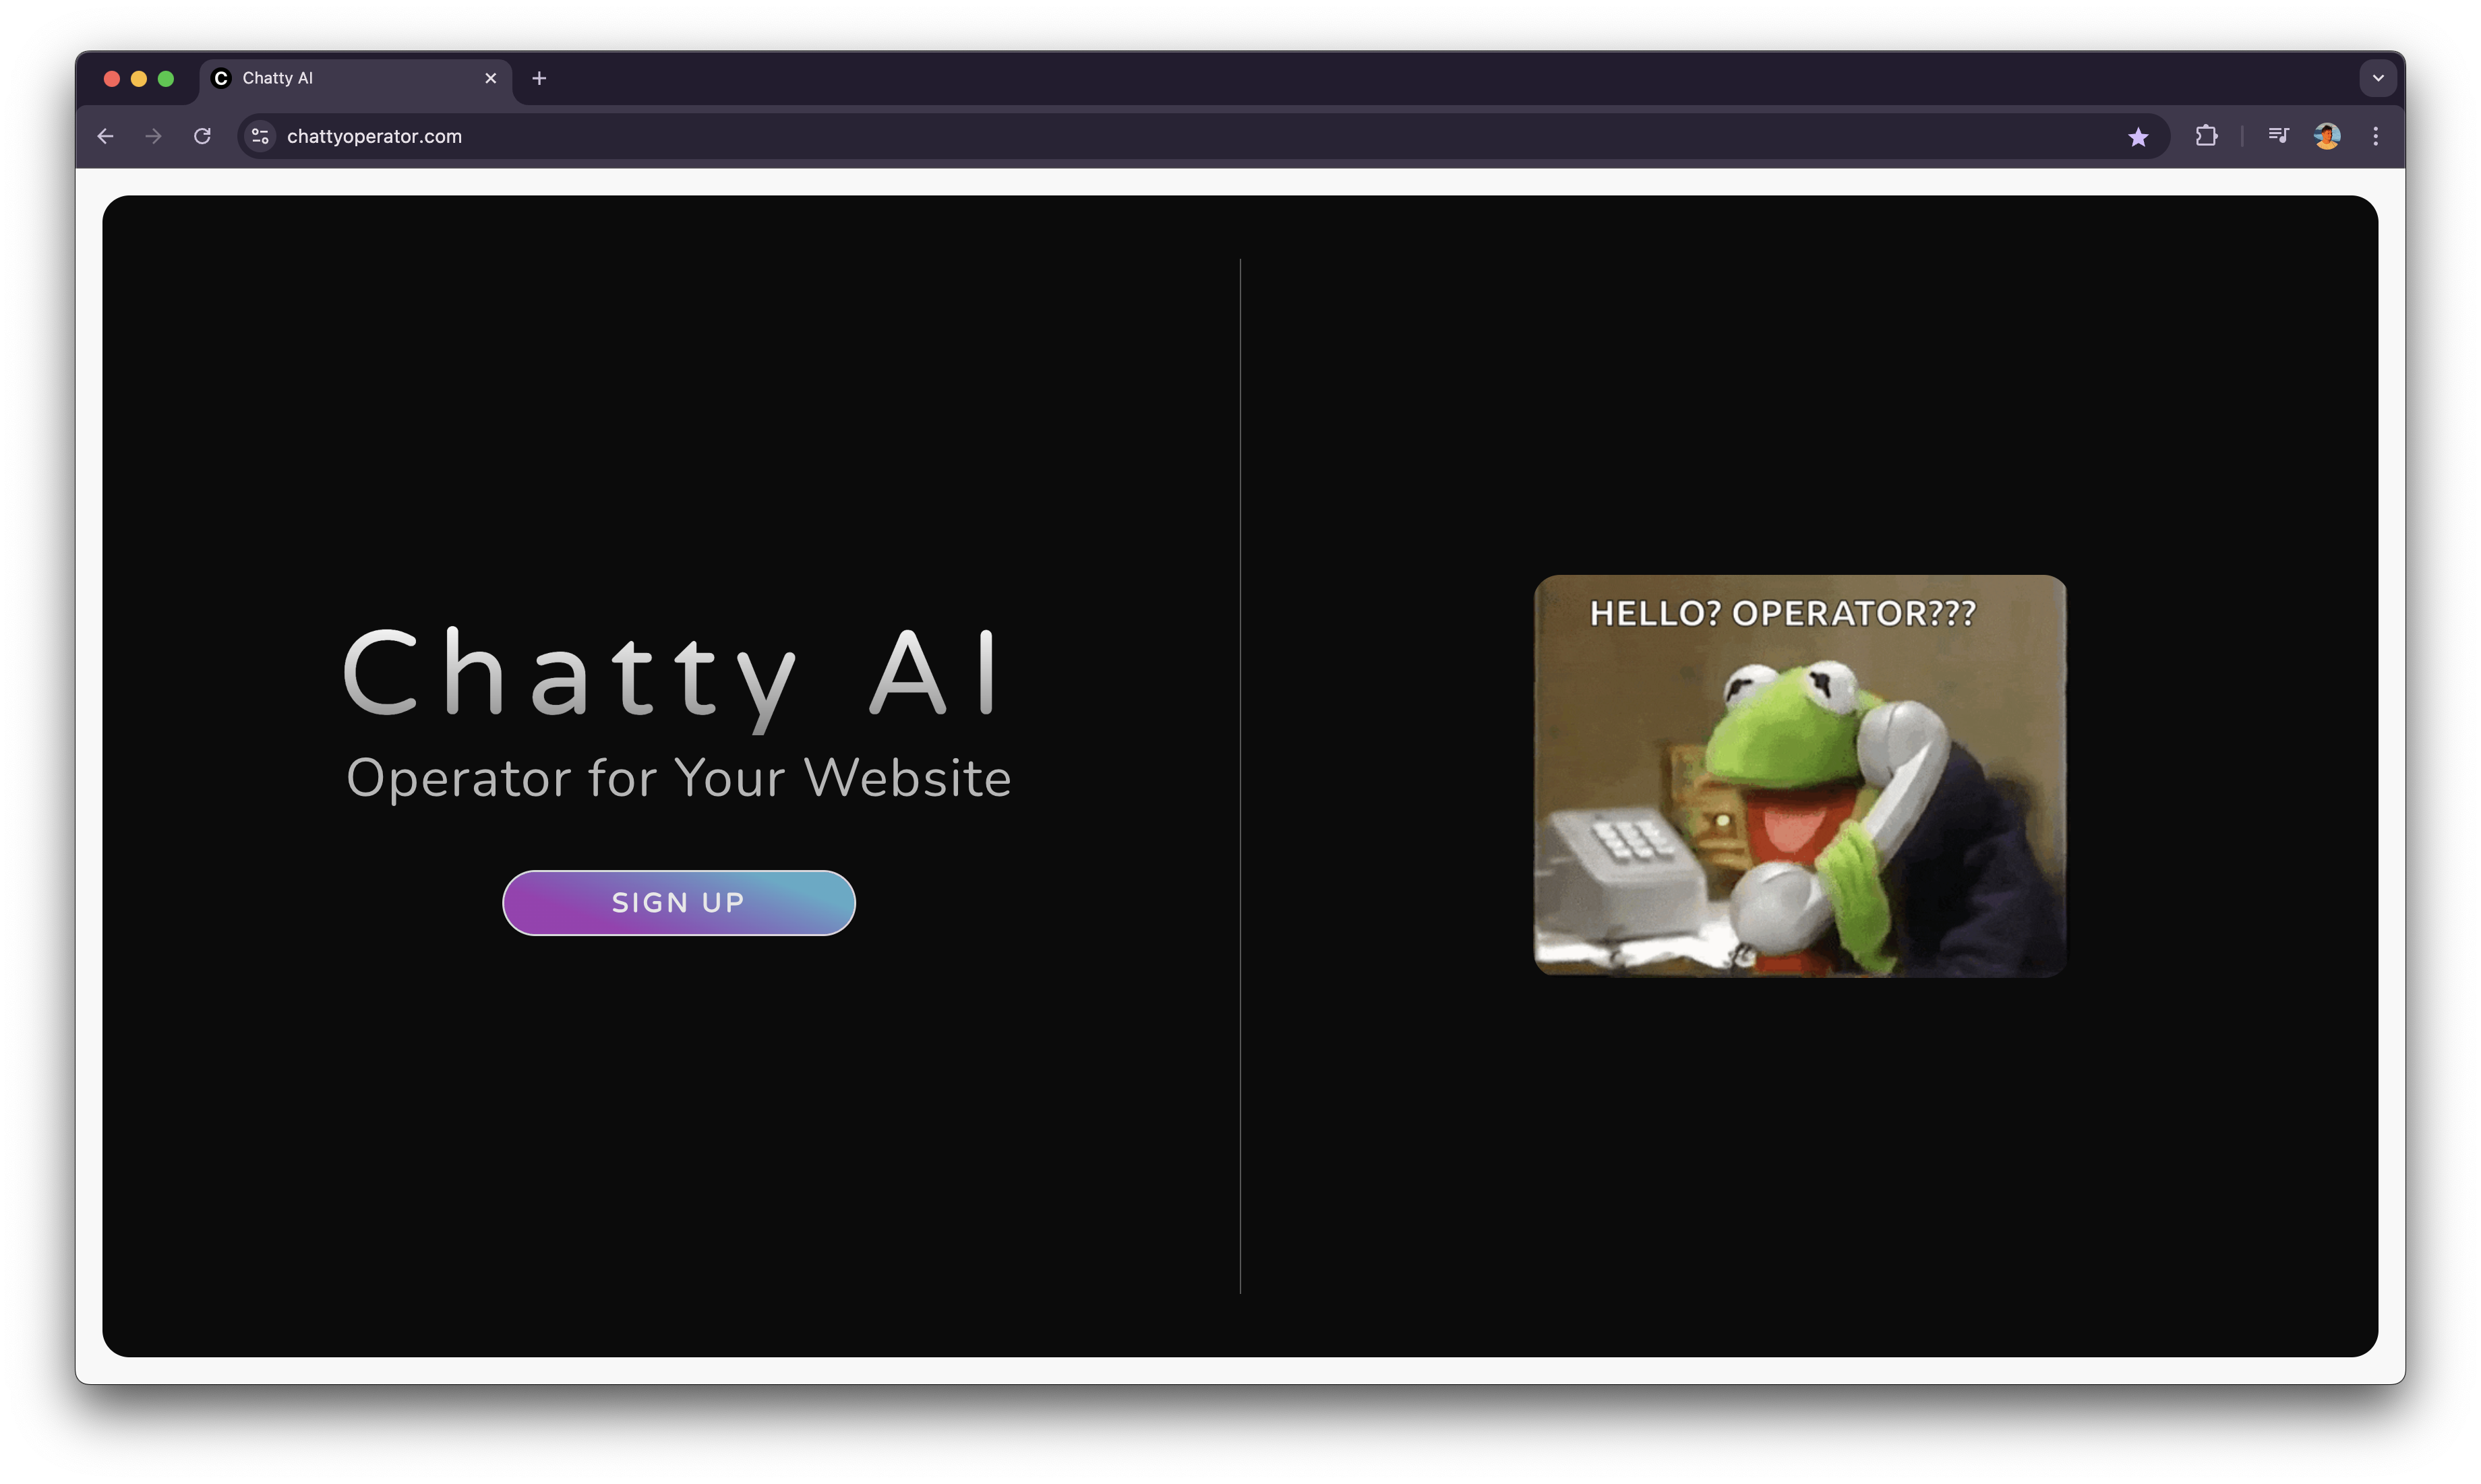This screenshot has height=1484, width=2481.
Task: Expand the tab search dropdown arrow
Action: pyautogui.click(x=2378, y=78)
